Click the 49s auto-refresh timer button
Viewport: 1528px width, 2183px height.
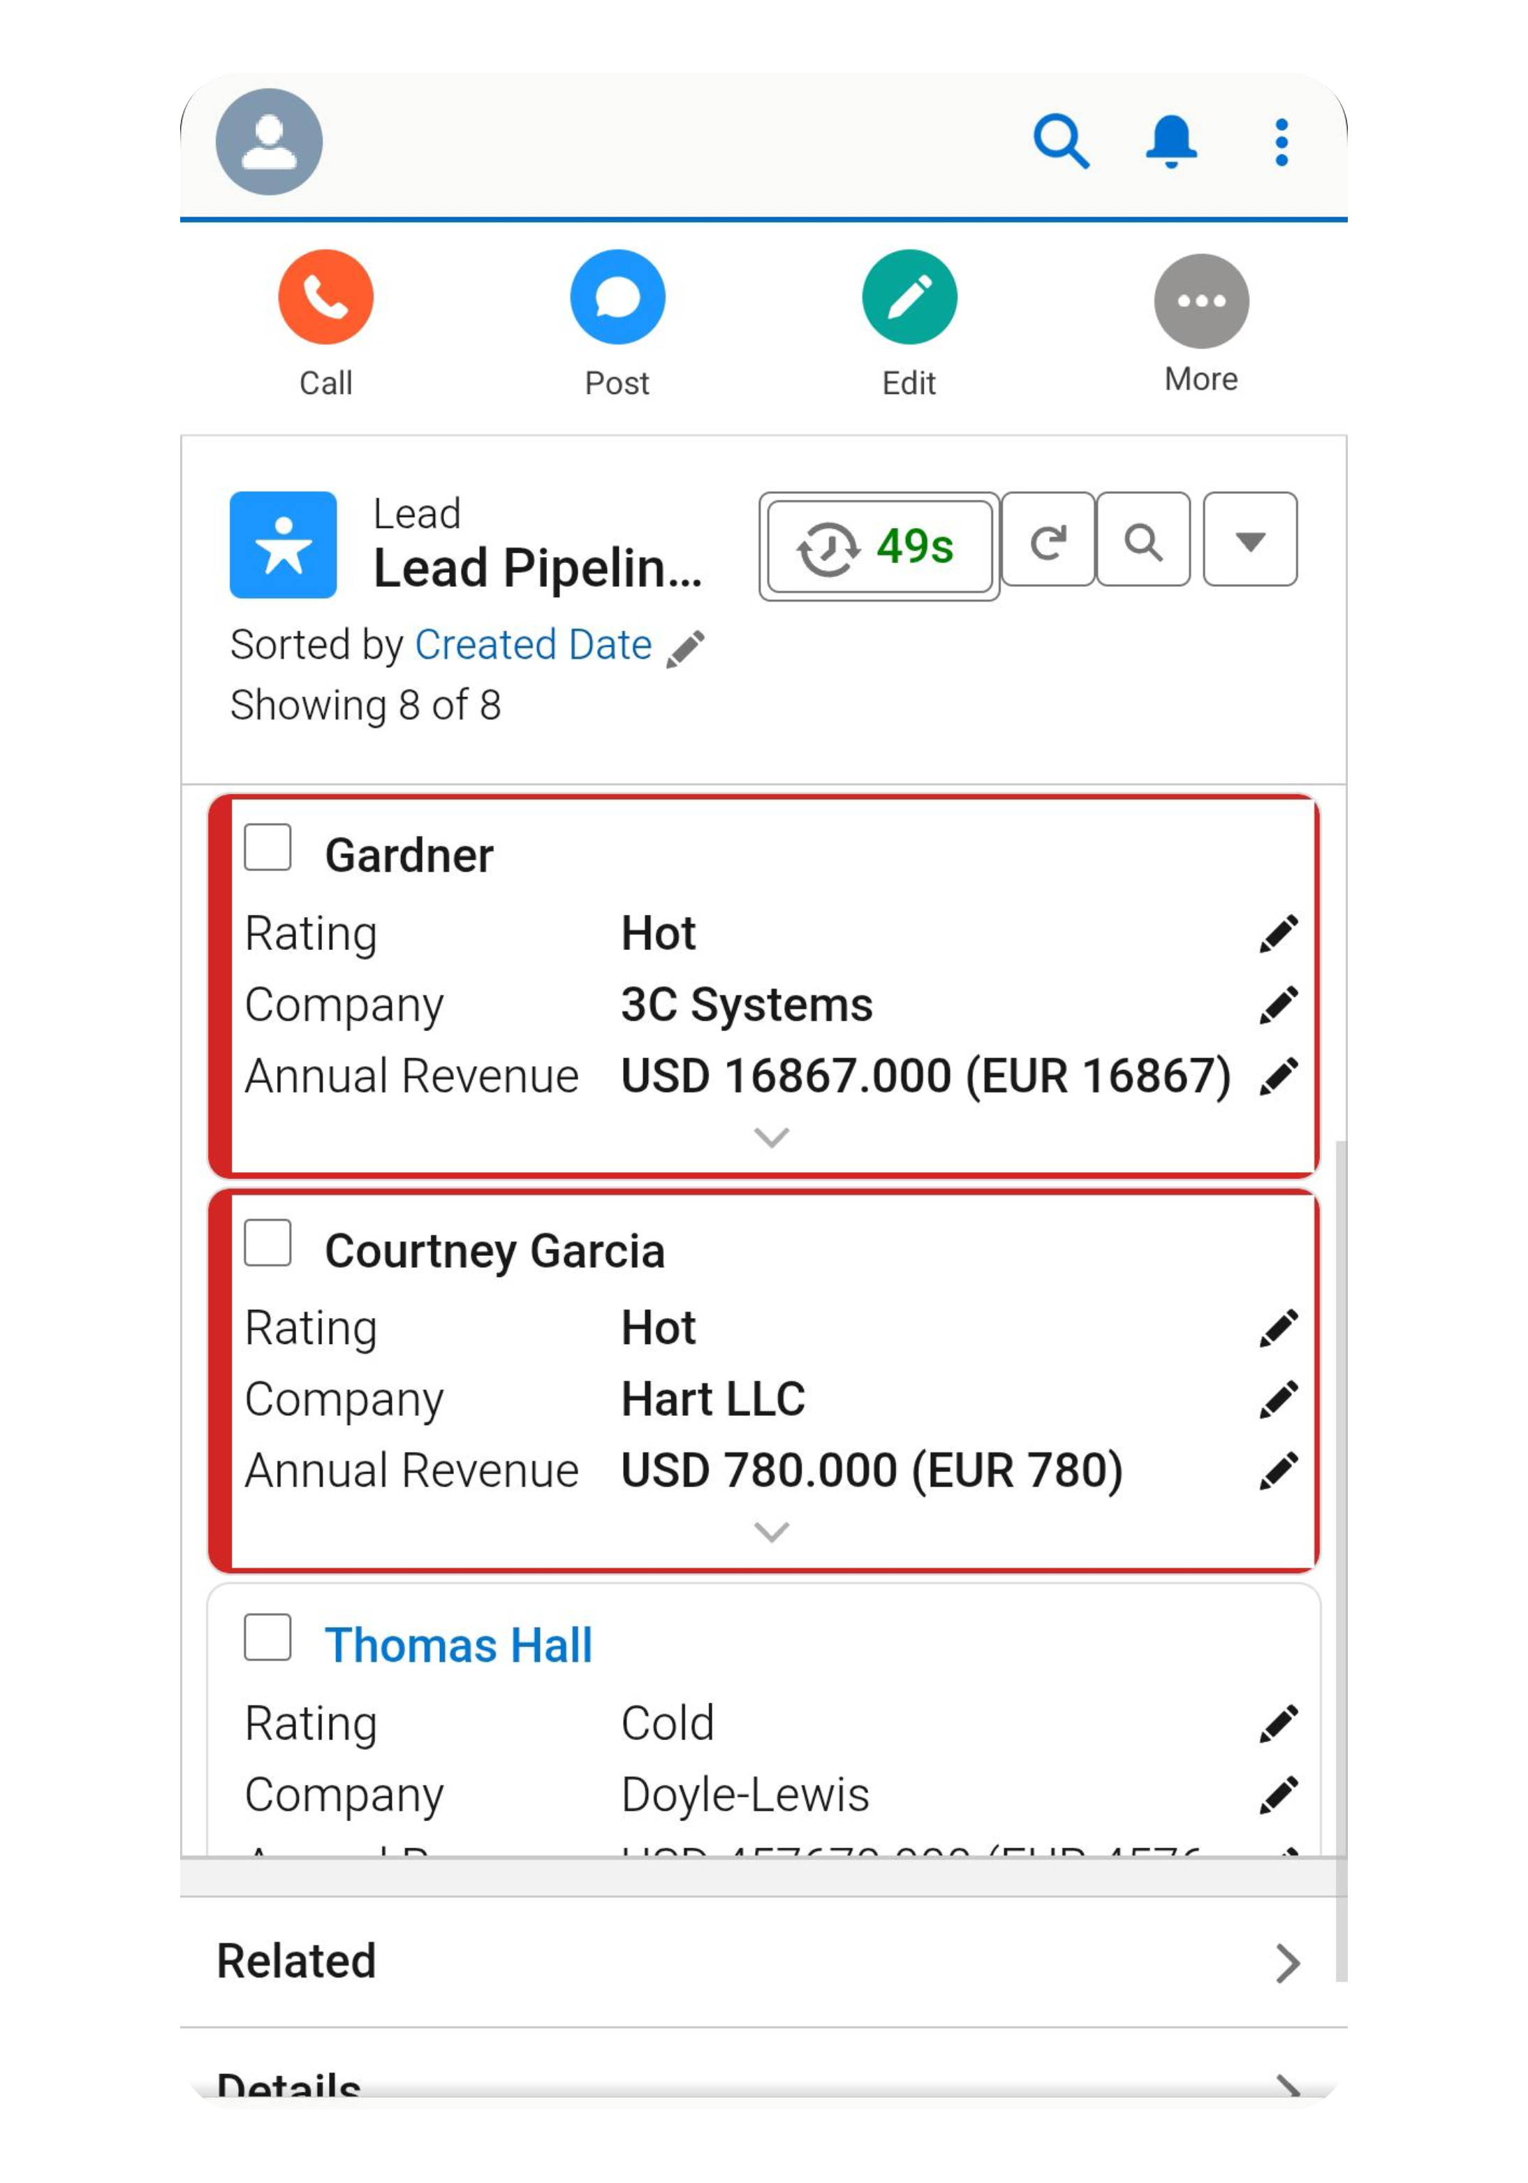pyautogui.click(x=878, y=547)
